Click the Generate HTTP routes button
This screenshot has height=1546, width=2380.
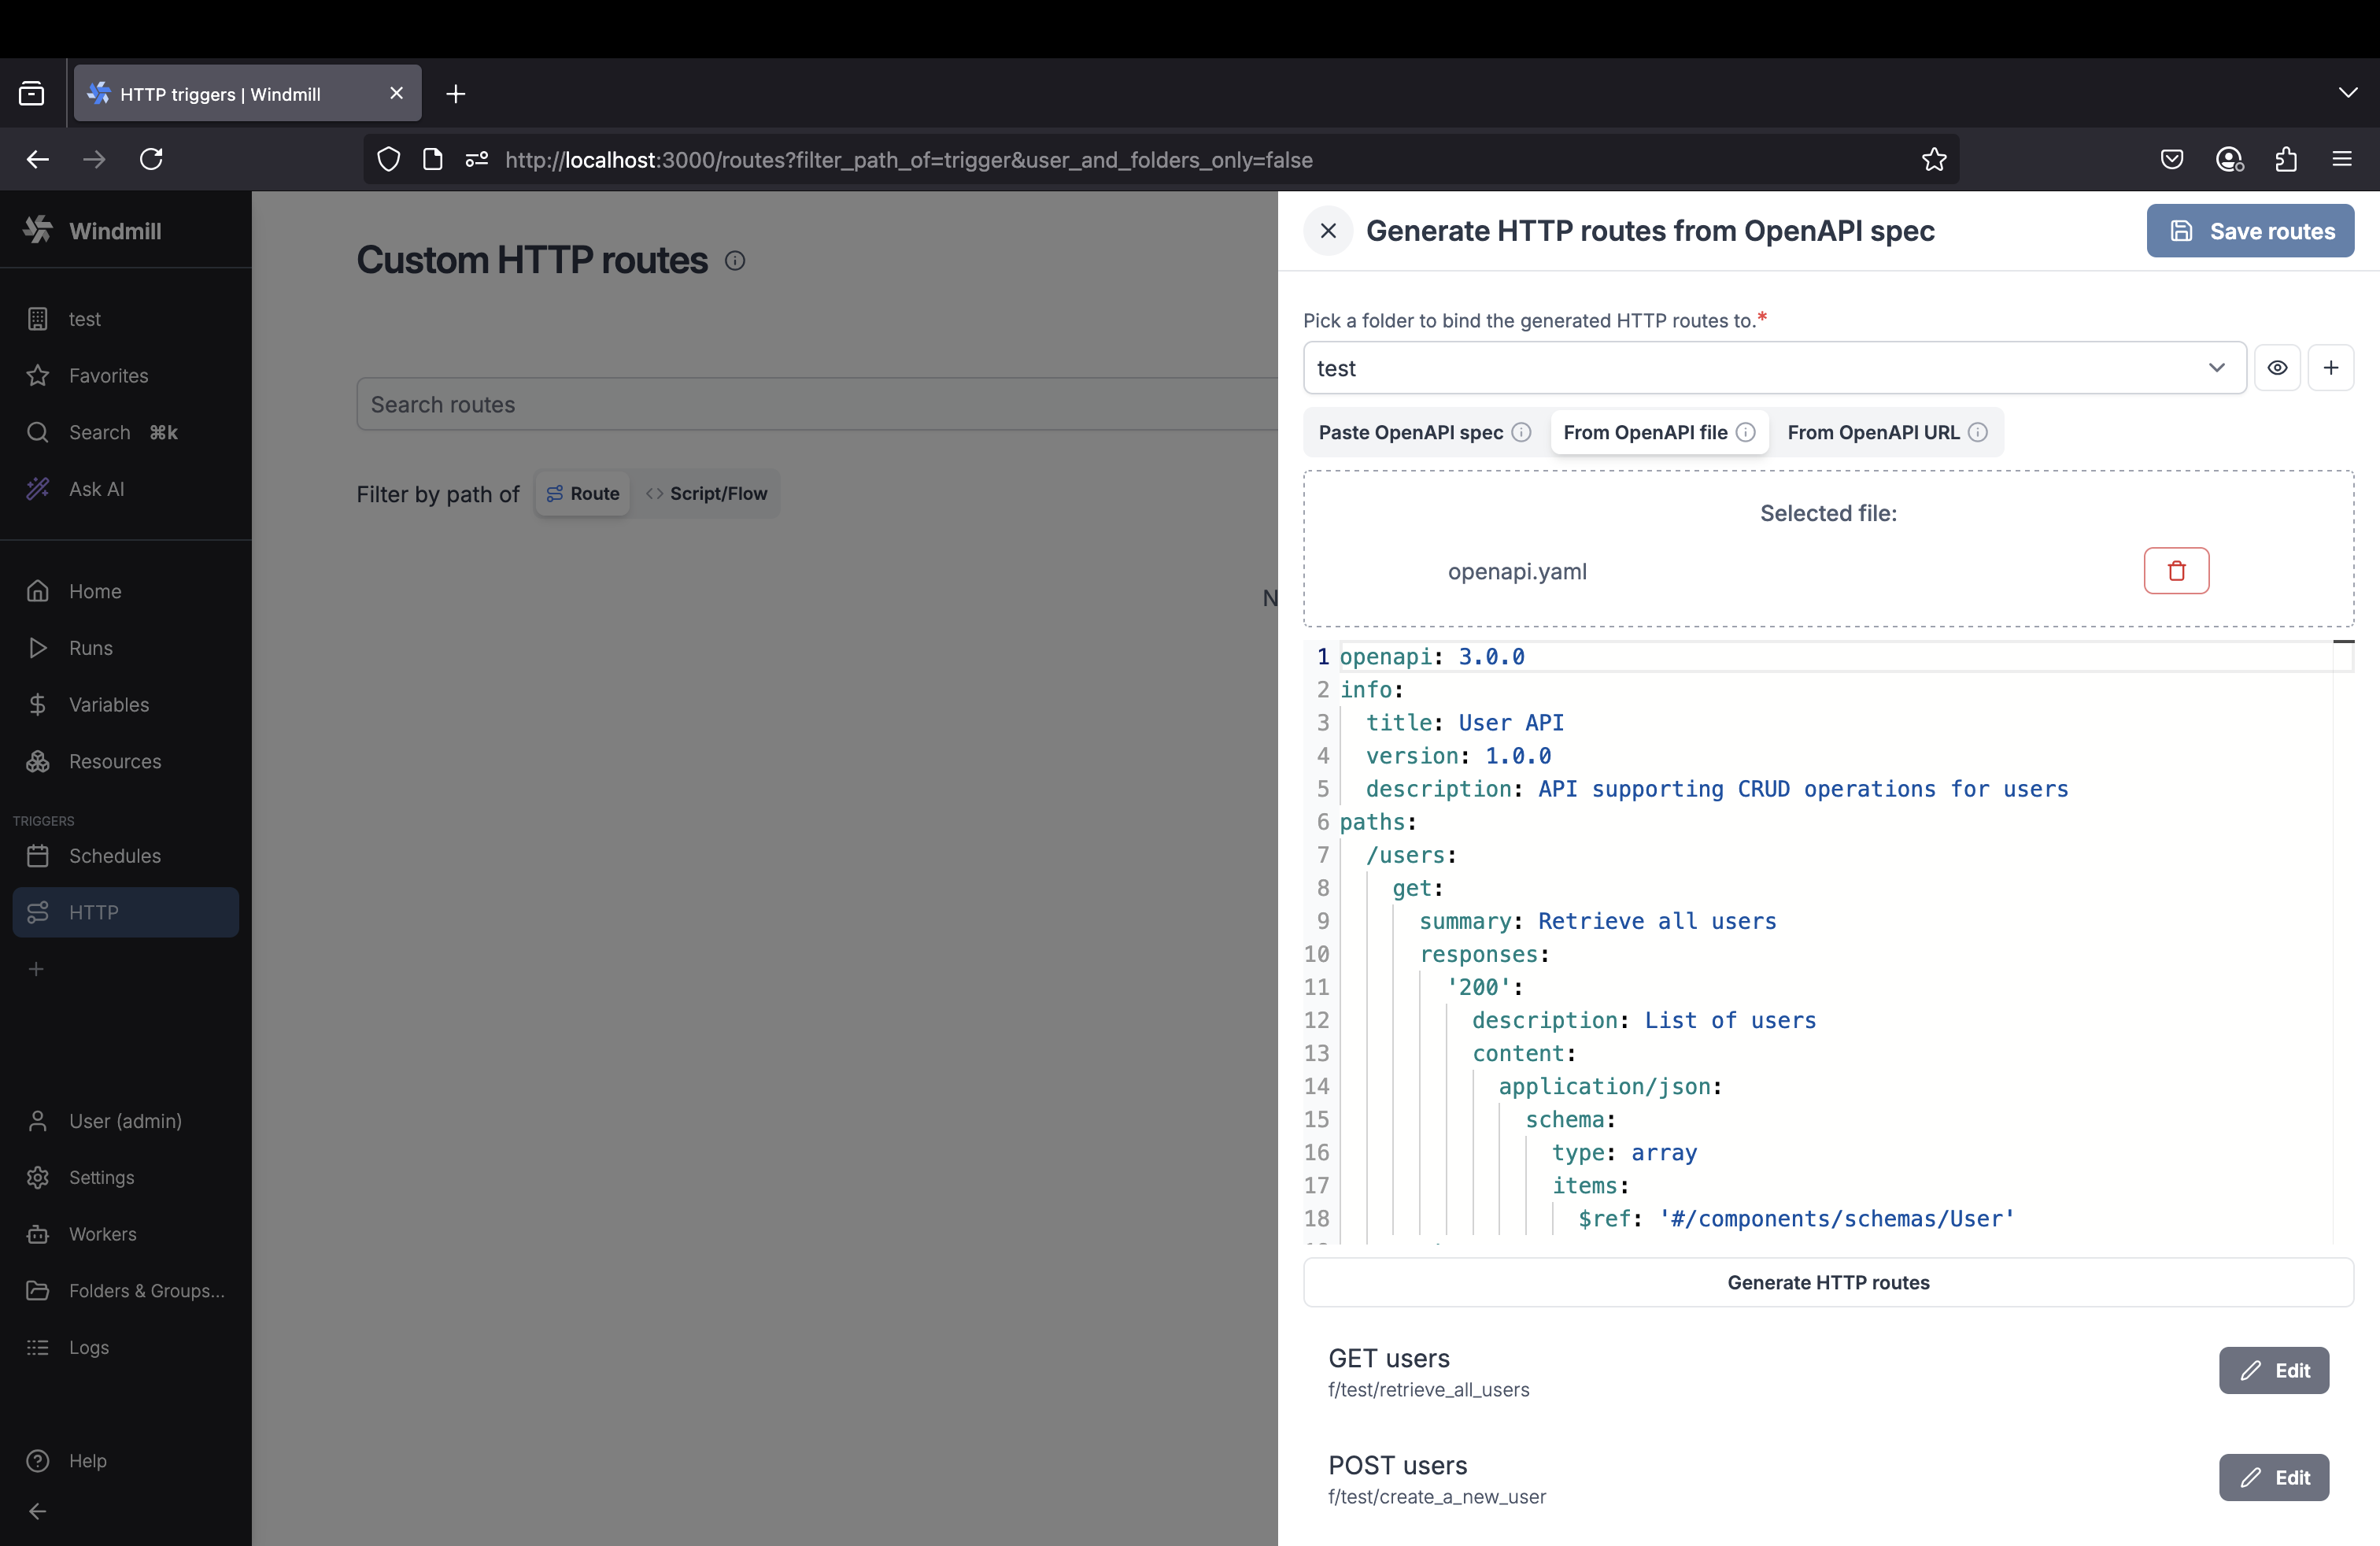point(1827,1282)
